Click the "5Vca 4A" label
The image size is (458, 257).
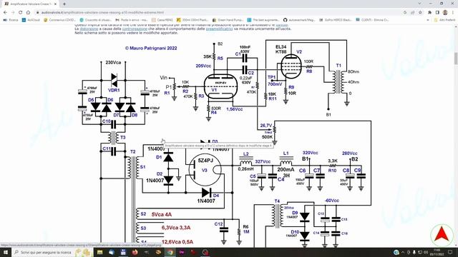(x=162, y=214)
